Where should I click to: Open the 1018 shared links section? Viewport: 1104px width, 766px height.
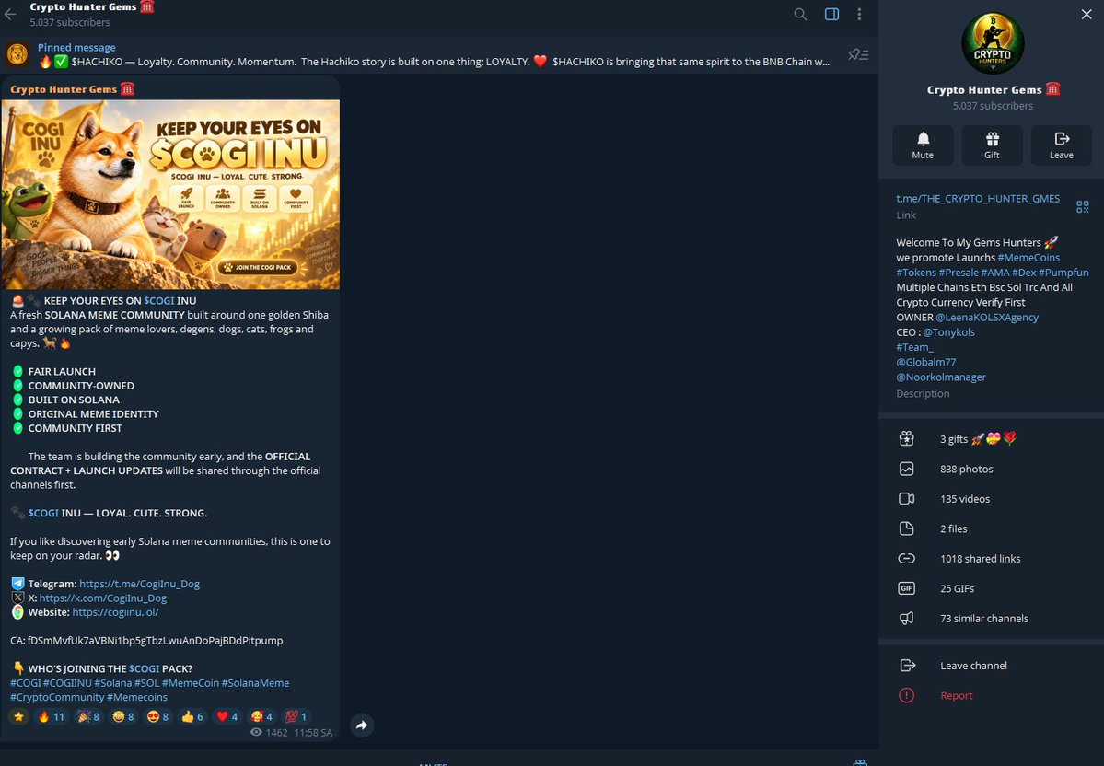click(x=992, y=558)
